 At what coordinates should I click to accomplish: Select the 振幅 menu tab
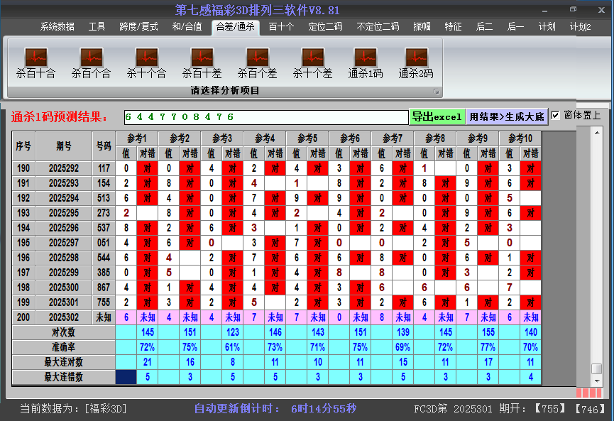tap(422, 27)
